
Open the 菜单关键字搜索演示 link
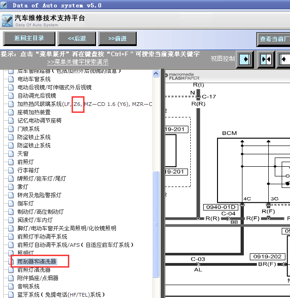[78, 62]
